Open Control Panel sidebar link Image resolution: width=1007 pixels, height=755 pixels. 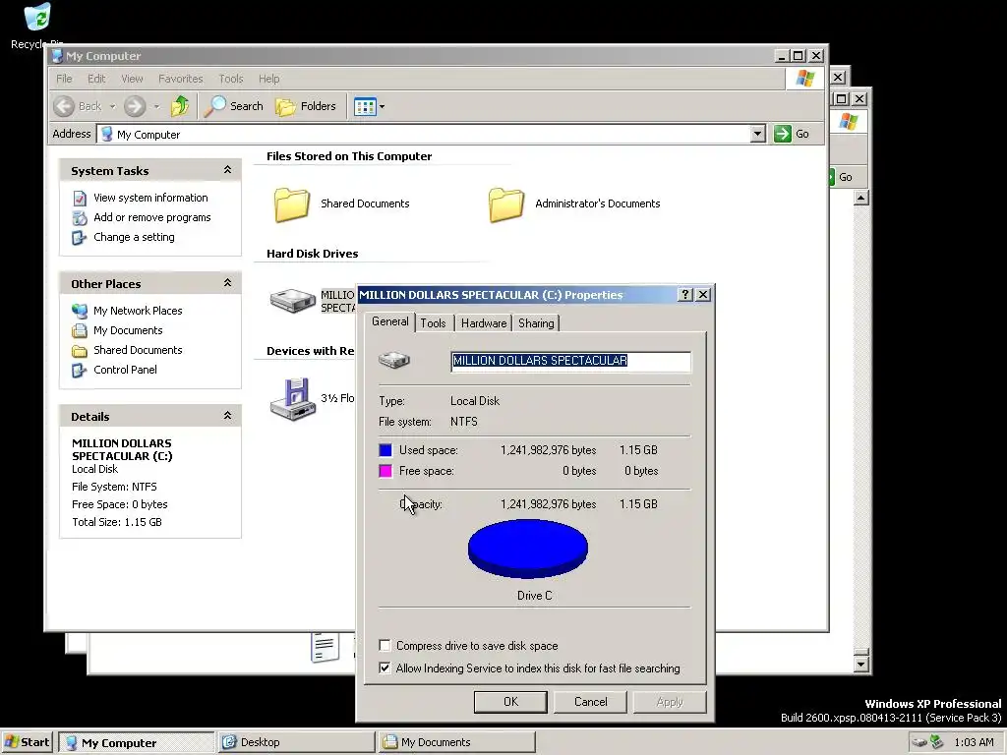(x=125, y=370)
